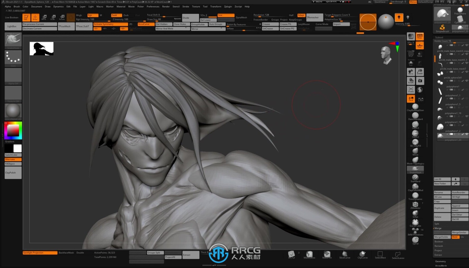Select the ClayBuildupGian brush
469x268 pixels.
(x=415, y=108)
